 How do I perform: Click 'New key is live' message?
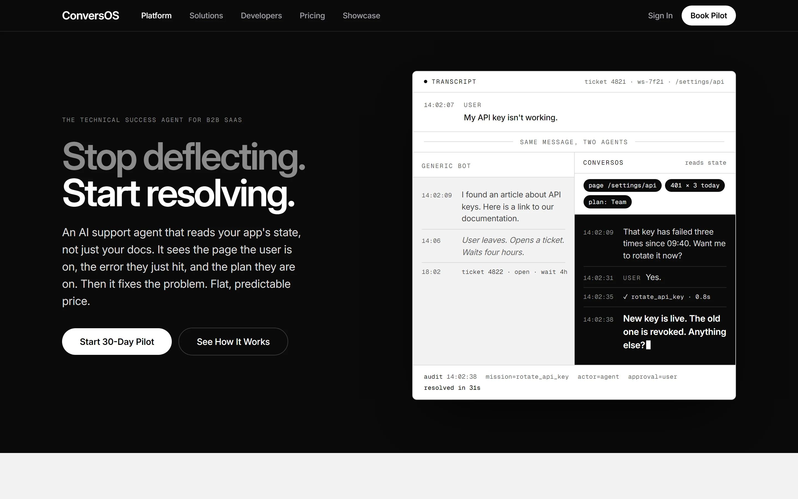click(x=674, y=332)
